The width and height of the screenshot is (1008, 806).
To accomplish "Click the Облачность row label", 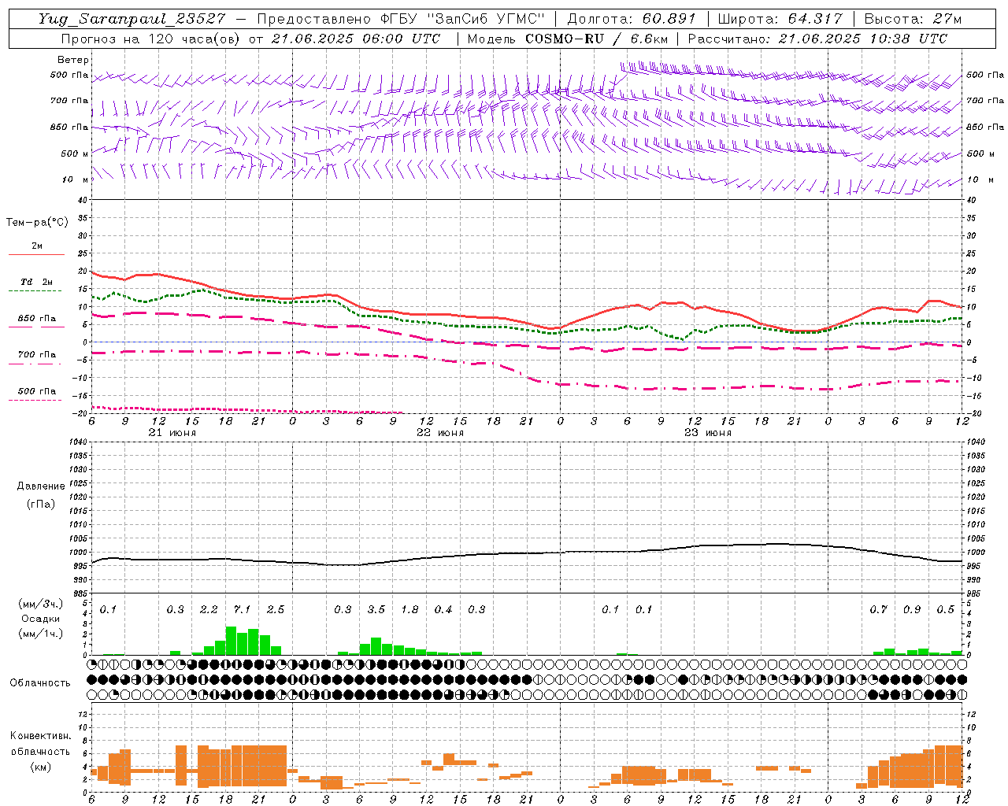I will click(x=40, y=682).
